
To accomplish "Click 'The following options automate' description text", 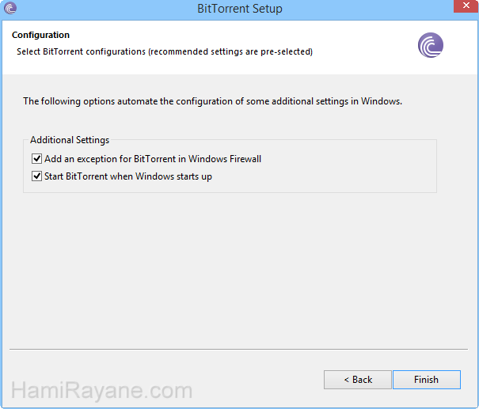I will coord(213,101).
